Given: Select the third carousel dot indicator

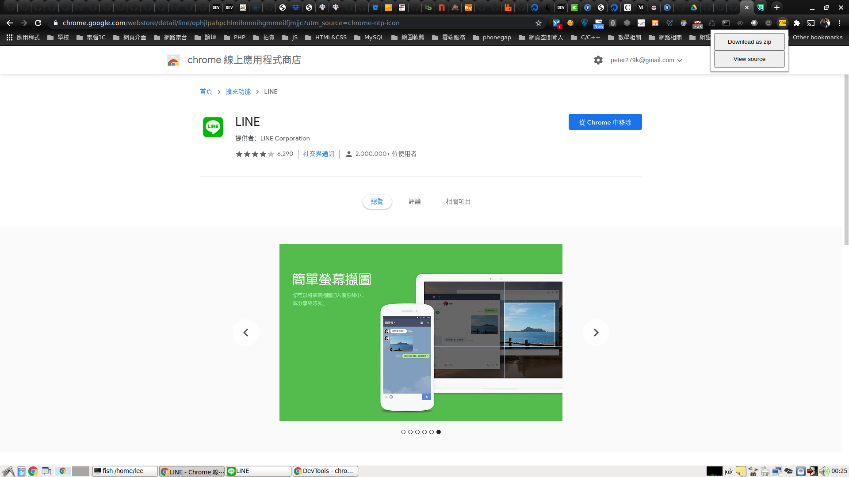Looking at the screenshot, I should [417, 432].
